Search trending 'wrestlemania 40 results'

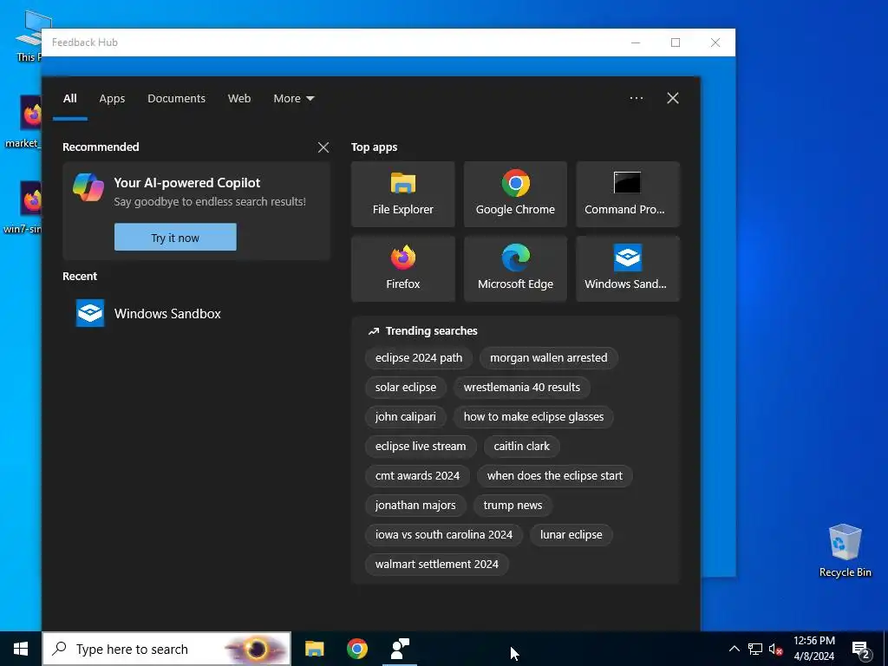(x=521, y=388)
